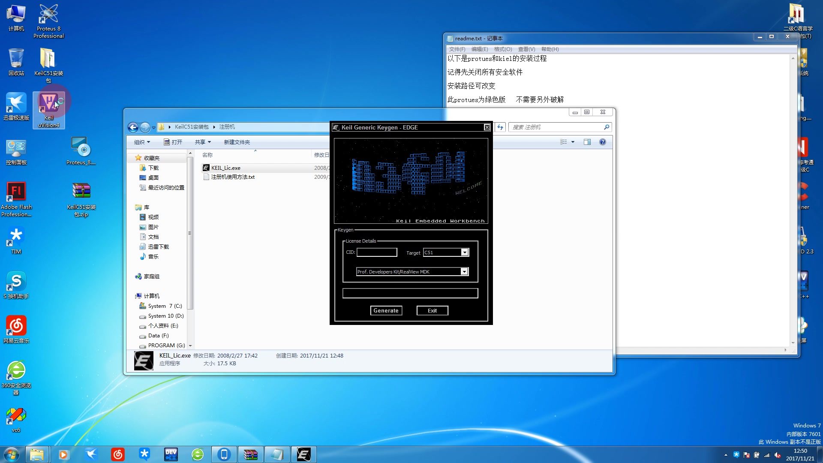Select System 7 (C:) drive in tree
Screen dimensions: 823x463
(165, 306)
